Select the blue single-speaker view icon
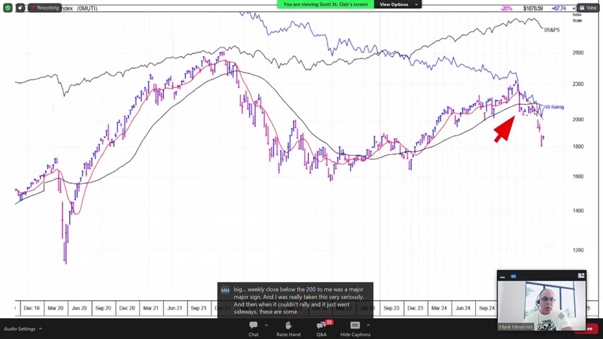Image resolution: width=603 pixels, height=339 pixels. pos(513,276)
